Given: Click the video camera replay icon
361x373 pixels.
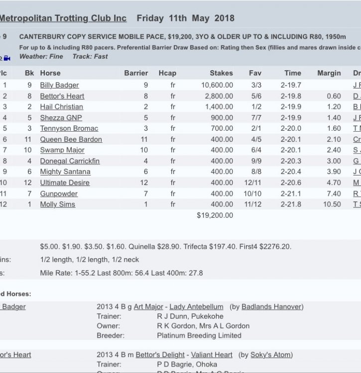Looking at the screenshot, I should [x=6, y=58].
